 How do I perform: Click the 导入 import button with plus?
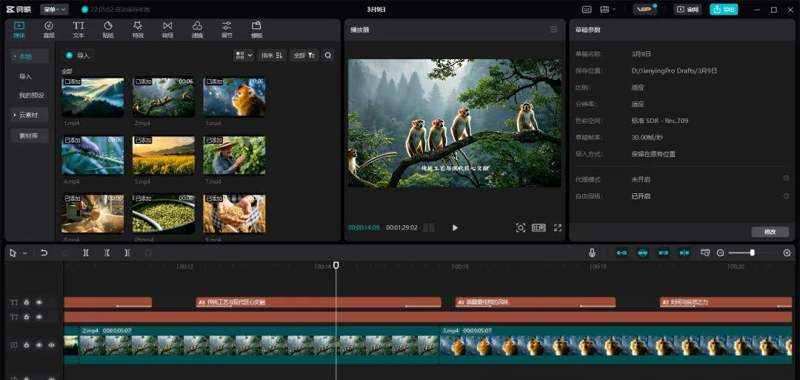click(x=78, y=56)
